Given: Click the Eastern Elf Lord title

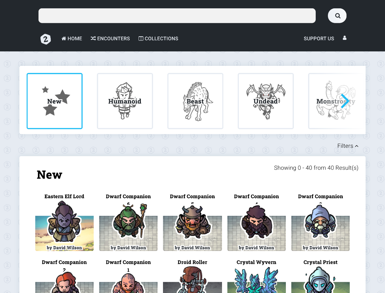Looking at the screenshot, I should 64,196.
